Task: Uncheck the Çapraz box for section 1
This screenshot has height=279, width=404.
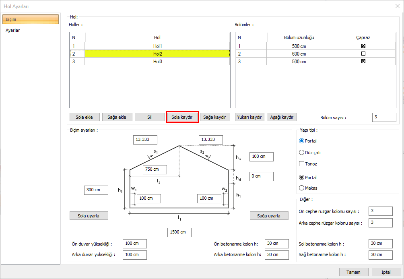Action: click(363, 46)
